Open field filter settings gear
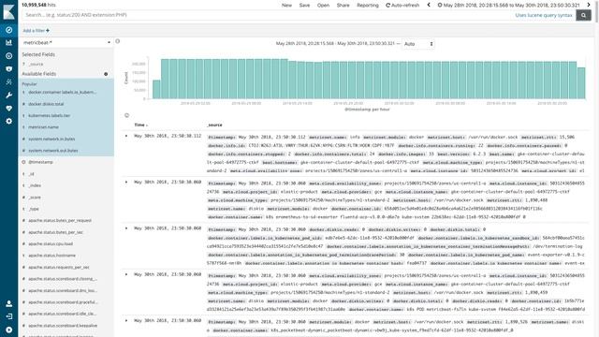 click(106, 74)
